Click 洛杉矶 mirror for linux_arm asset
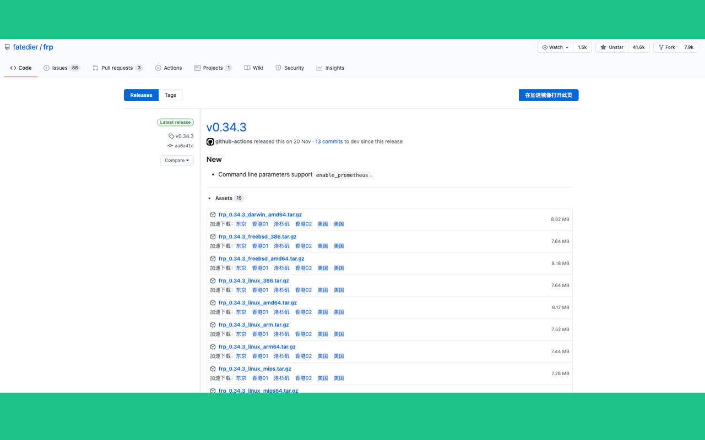 coord(281,334)
